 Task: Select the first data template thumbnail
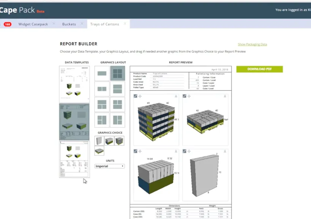[74, 84]
